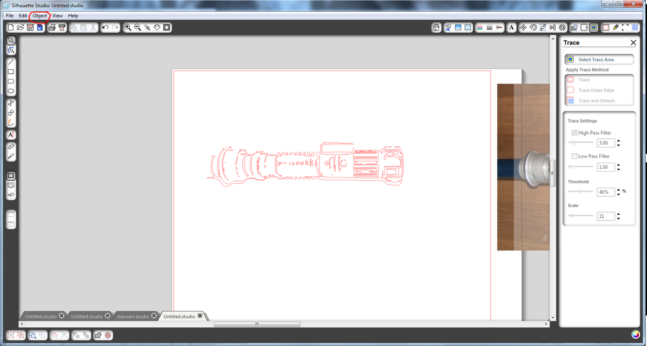The image size is (647, 346).
Task: Open the Fill Color bucket icon
Action: tap(448, 27)
